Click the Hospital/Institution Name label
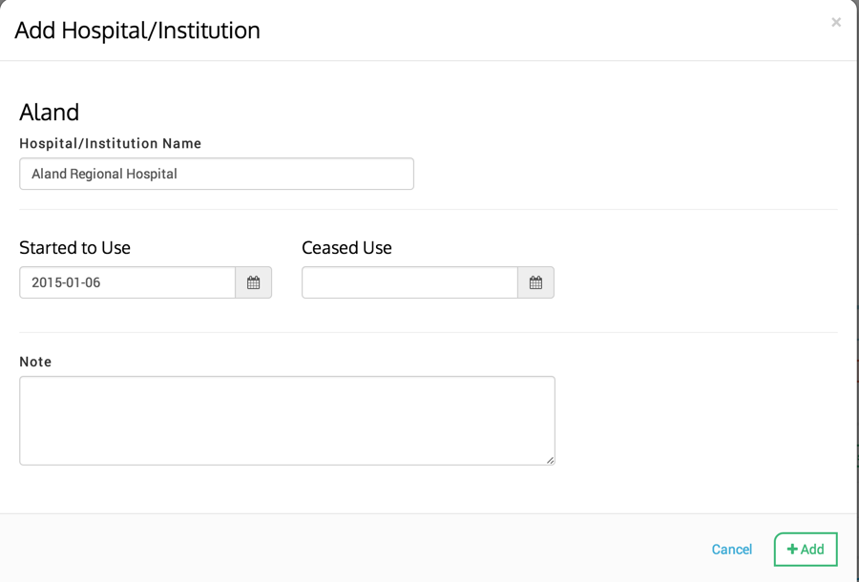This screenshot has height=582, width=859. (x=110, y=143)
